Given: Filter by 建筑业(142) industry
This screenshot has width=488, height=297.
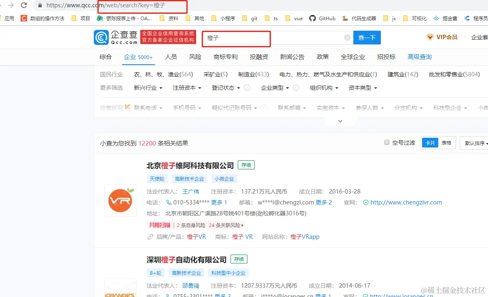Looking at the screenshot, I should point(403,74).
